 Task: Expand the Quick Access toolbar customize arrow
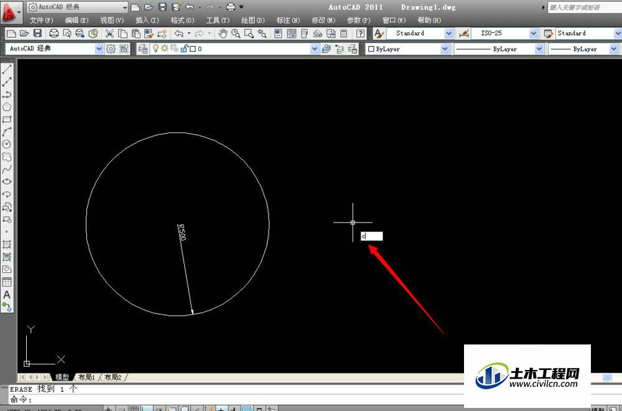click(x=241, y=7)
